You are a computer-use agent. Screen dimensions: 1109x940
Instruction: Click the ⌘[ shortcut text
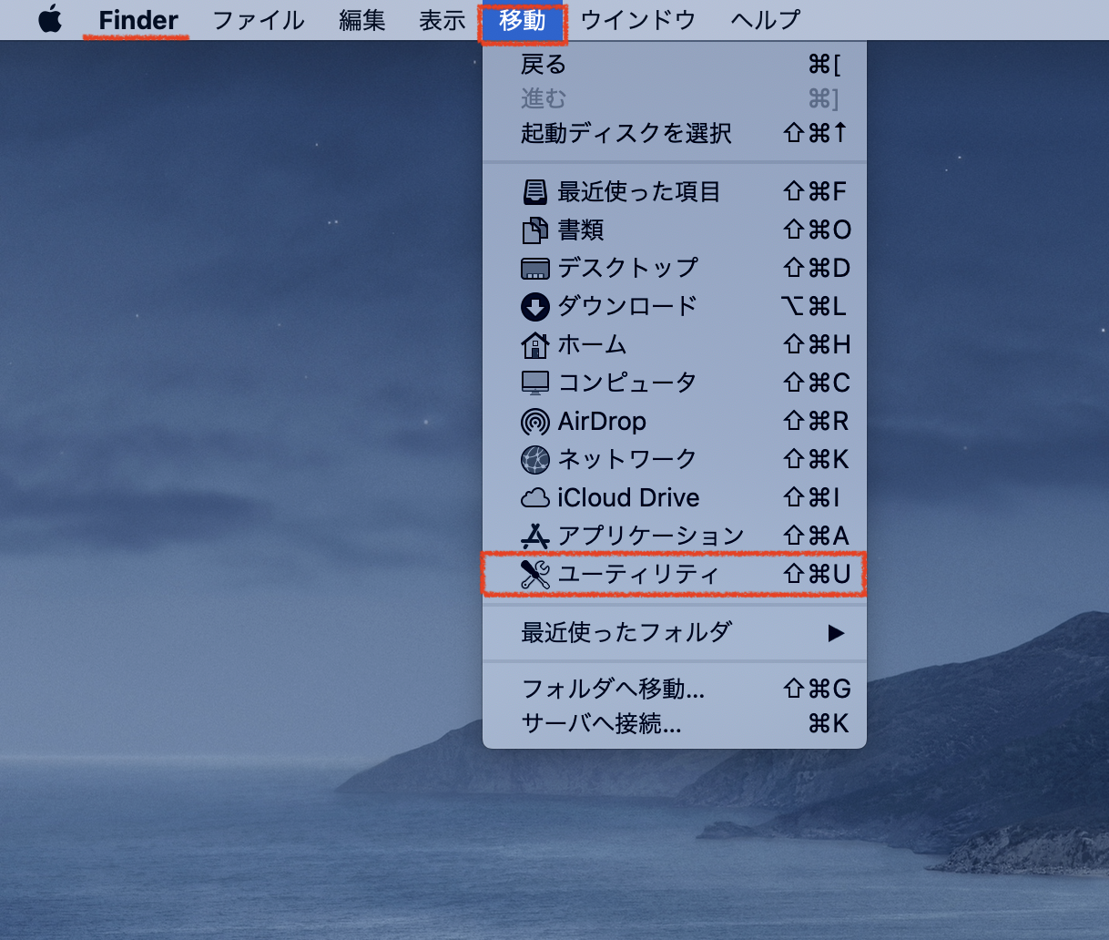click(824, 65)
